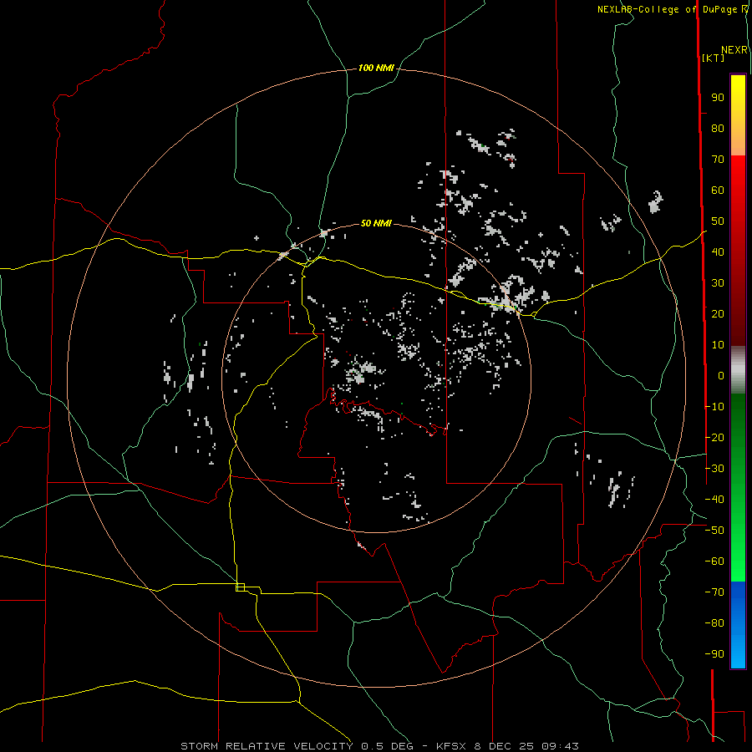
Task: Select the "[KT]" units label
Action: pyautogui.click(x=714, y=58)
